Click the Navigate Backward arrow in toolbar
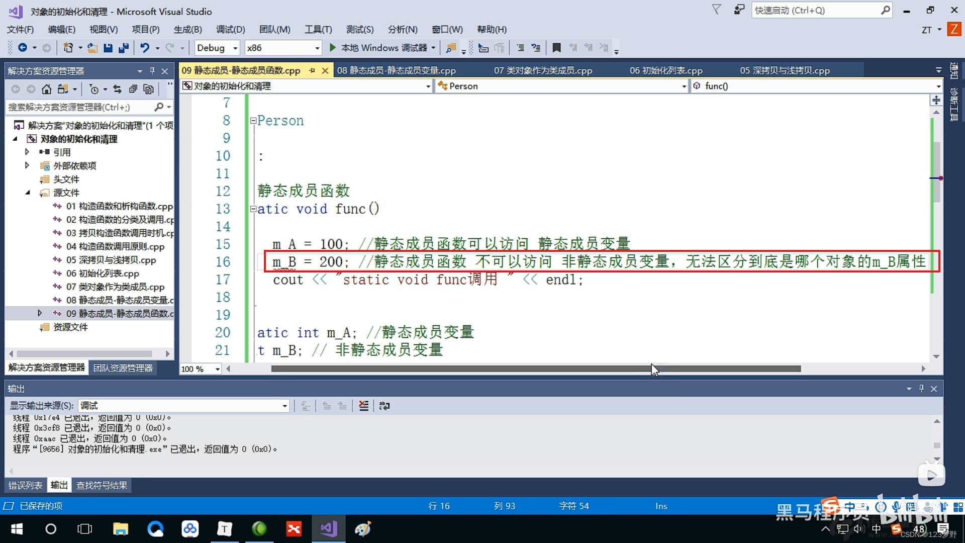This screenshot has width=965, height=543. pyautogui.click(x=23, y=48)
